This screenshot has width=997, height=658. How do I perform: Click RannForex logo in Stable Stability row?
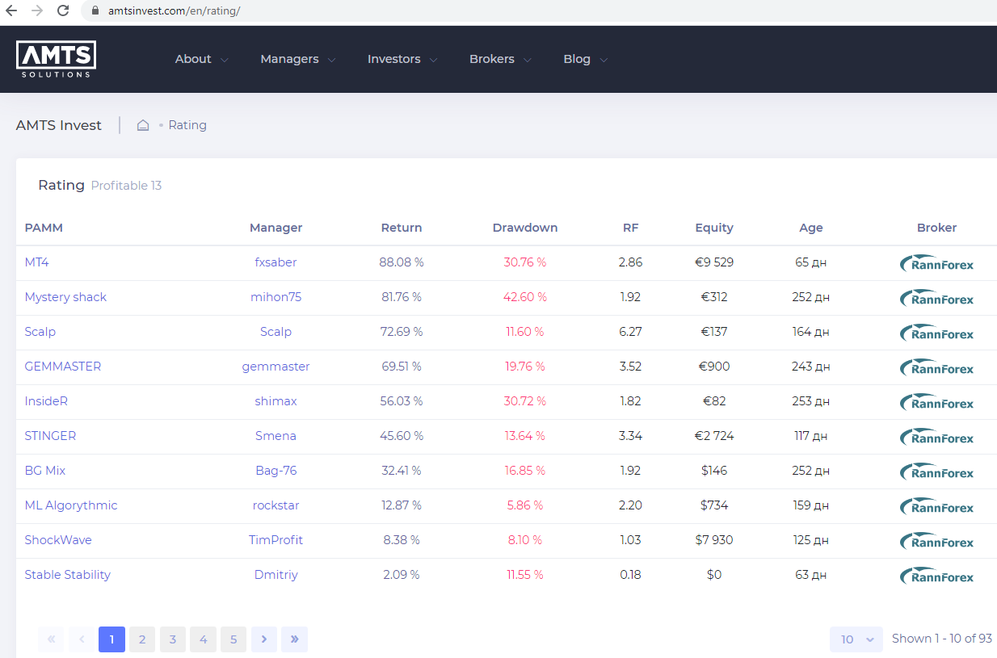tap(936, 576)
